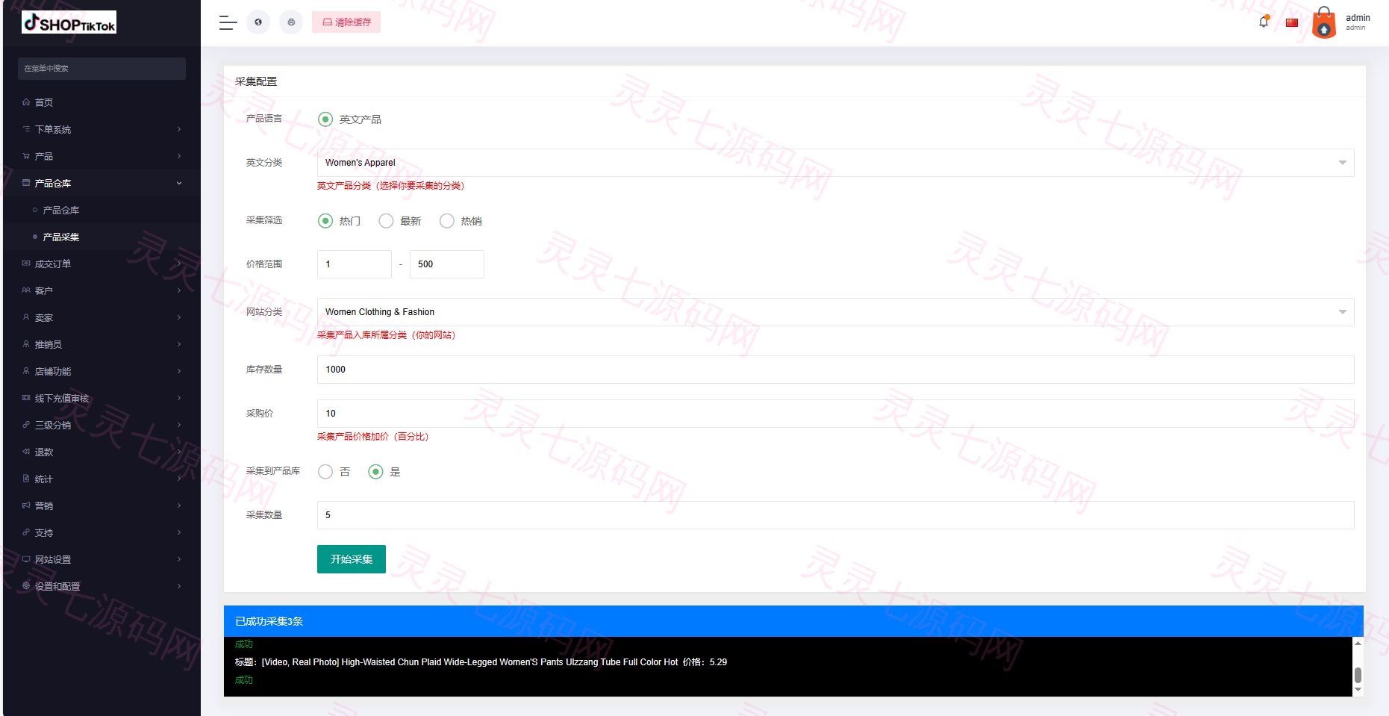Select the 热销 filter radio button
This screenshot has height=716, width=1389.
pos(447,221)
